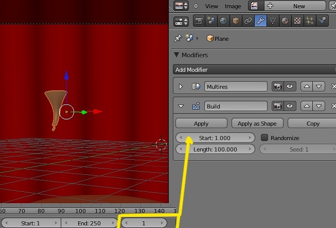Collapse the Modifiers section
336x228 pixels.
click(176, 55)
